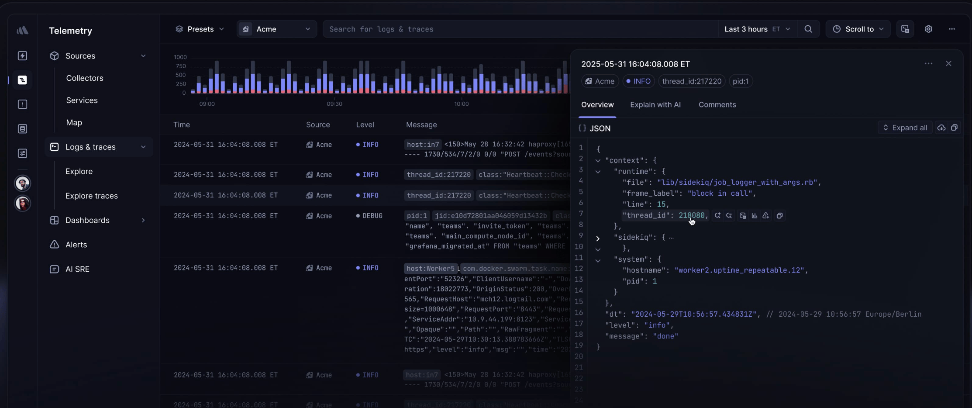The image size is (972, 408).
Task: Switch to the Overview tab
Action: [x=597, y=105]
